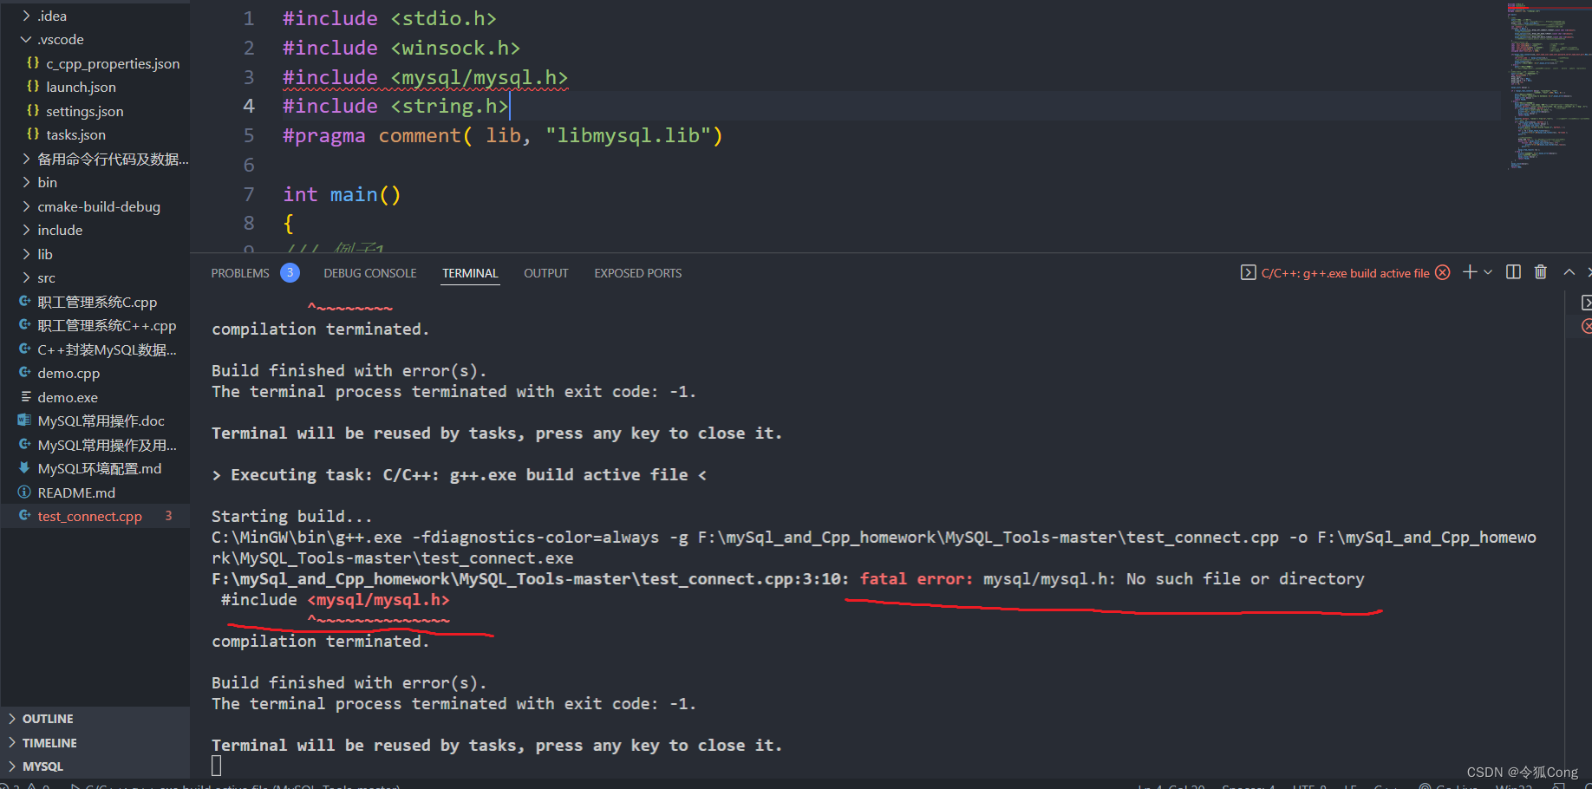Open the c_cpp_properties.json file
The height and width of the screenshot is (789, 1592).
112,62
